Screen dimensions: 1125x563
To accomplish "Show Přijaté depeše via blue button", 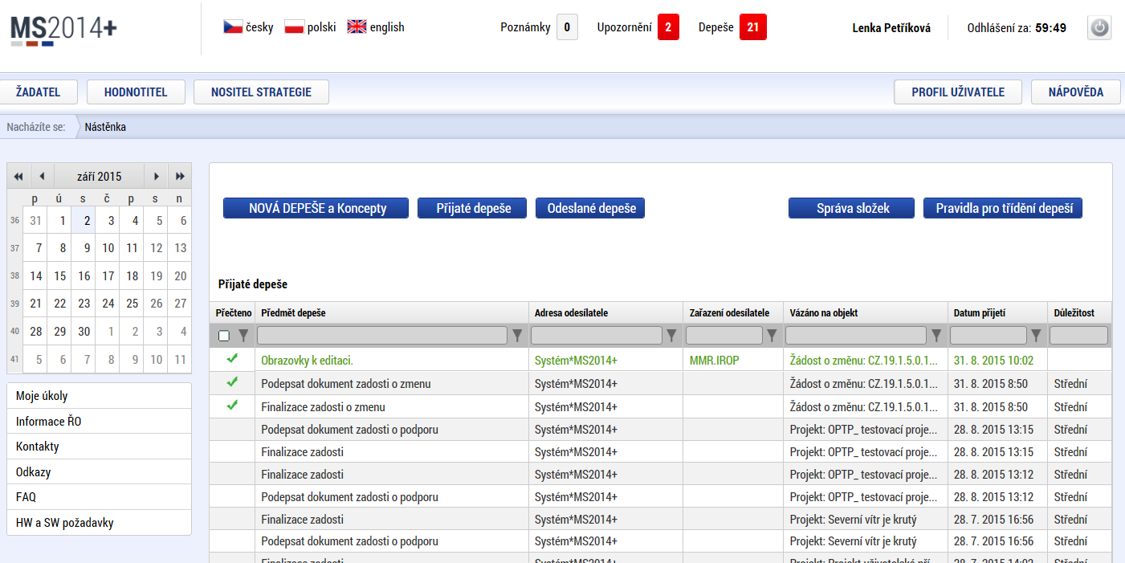I will point(472,208).
